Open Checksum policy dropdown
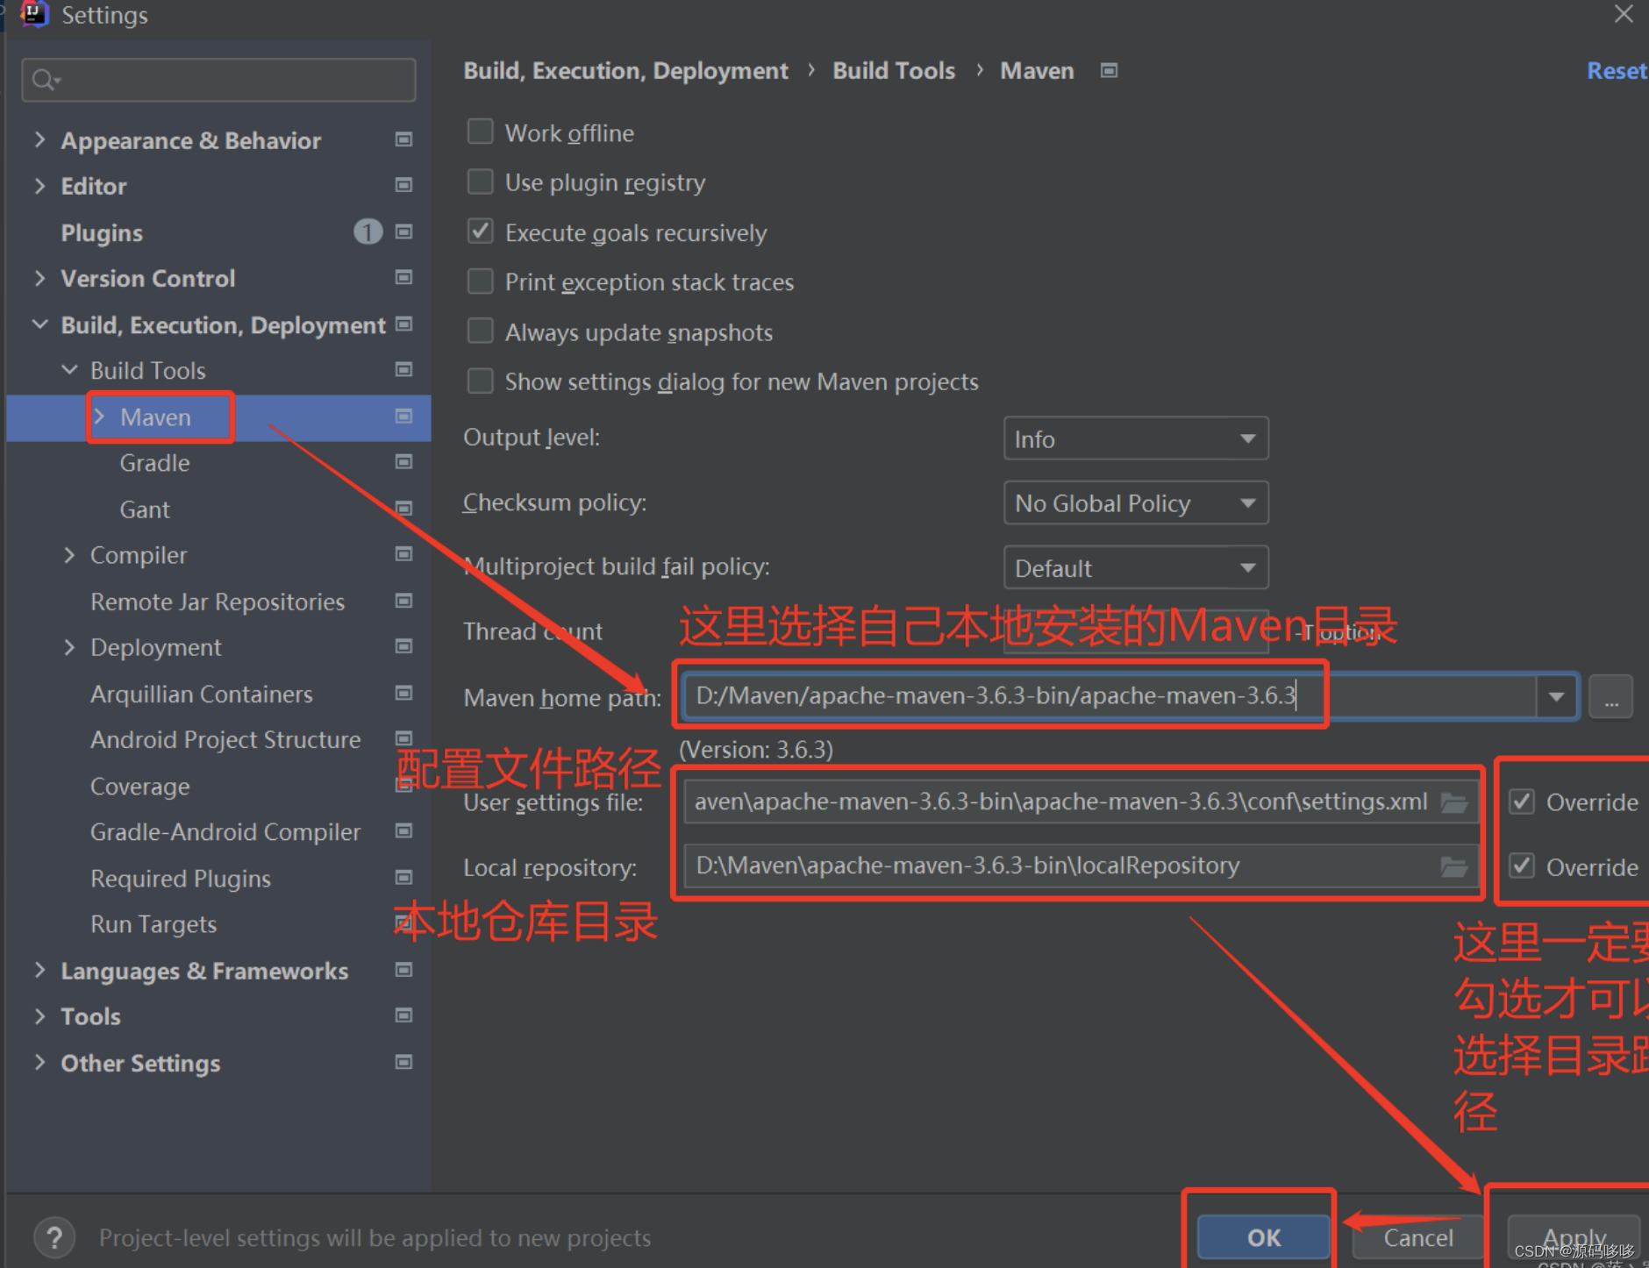Viewport: 1649px width, 1268px height. pyautogui.click(x=1136, y=502)
